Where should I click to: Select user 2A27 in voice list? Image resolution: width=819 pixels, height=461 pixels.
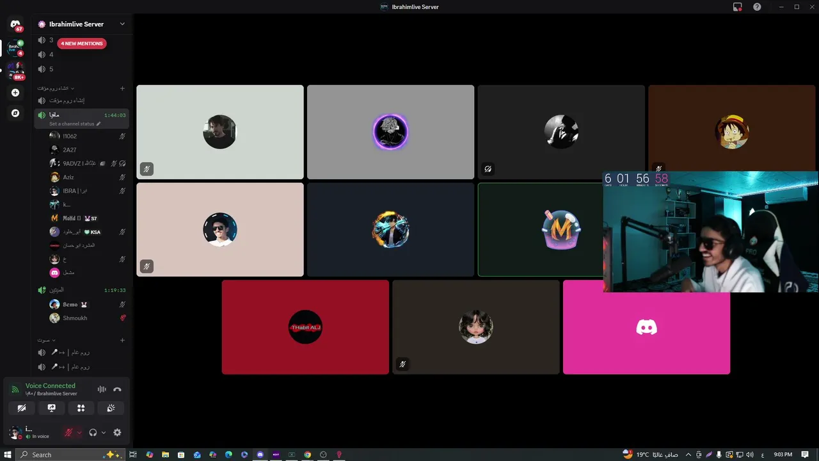(x=88, y=150)
